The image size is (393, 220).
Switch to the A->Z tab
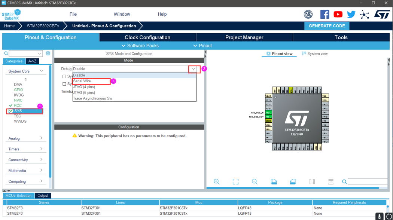(32, 61)
